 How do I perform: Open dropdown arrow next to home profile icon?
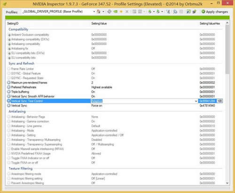pyautogui.click(x=103, y=12)
